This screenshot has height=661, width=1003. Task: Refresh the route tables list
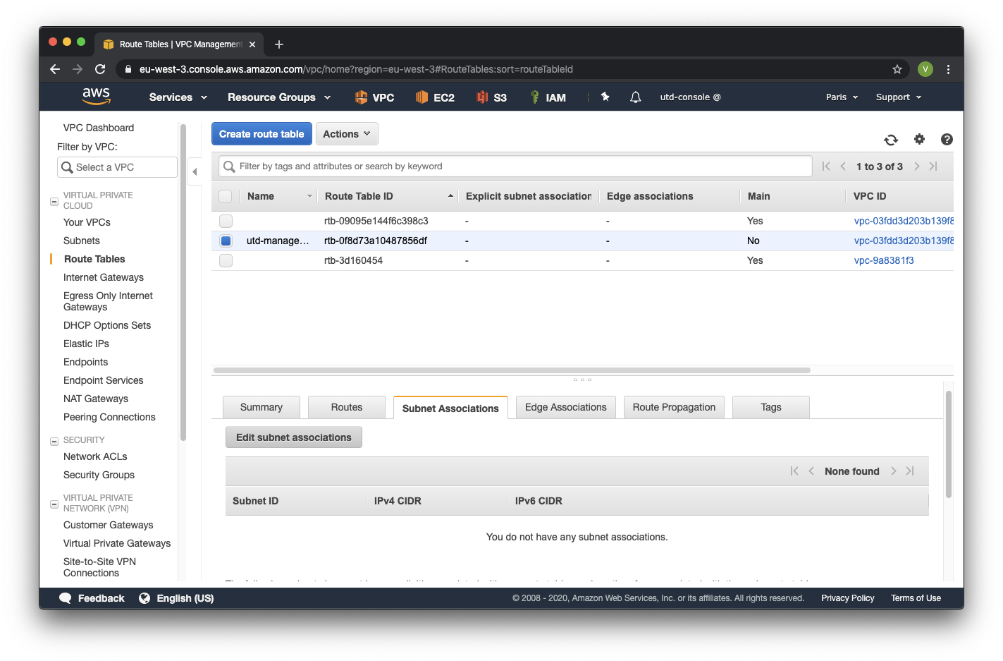coord(891,140)
